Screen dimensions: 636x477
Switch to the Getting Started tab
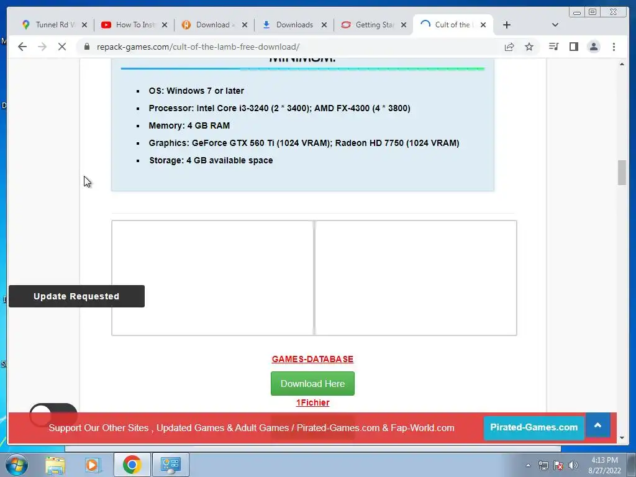pos(373,25)
